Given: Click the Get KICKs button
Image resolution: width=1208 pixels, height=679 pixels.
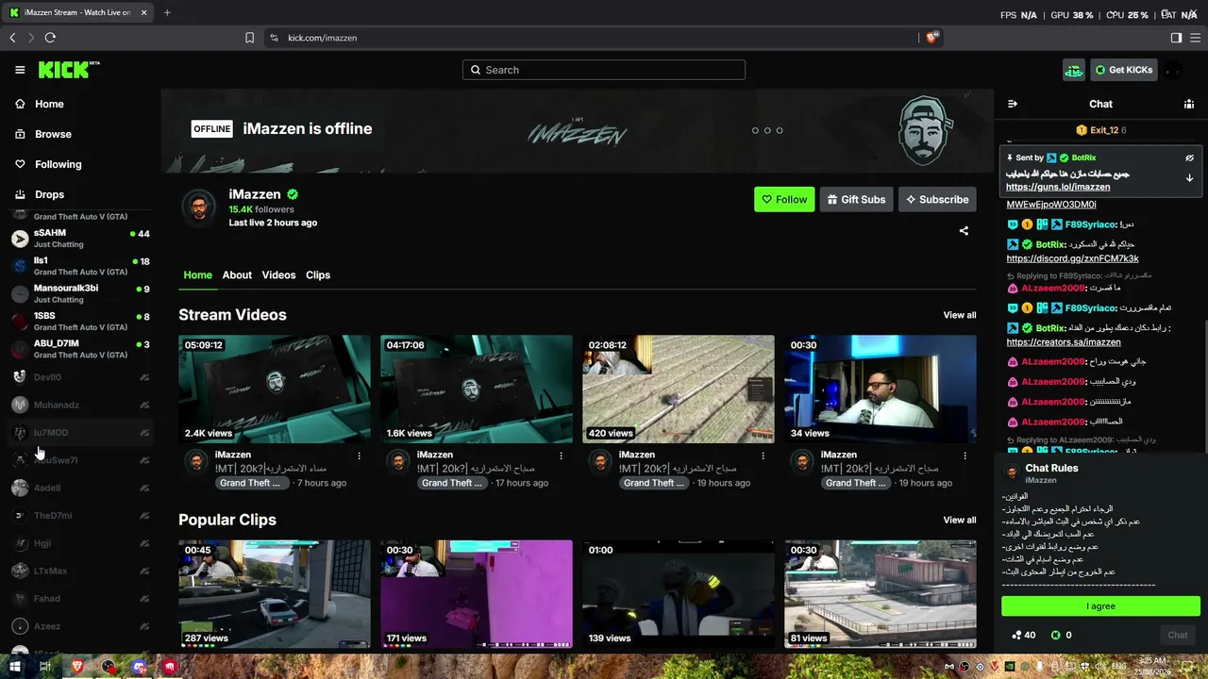Looking at the screenshot, I should pyautogui.click(x=1123, y=70).
